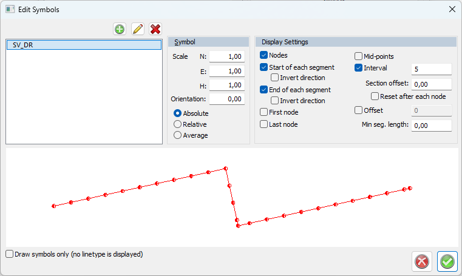Click the Interval value field
This screenshot has width=462, height=276.
click(x=431, y=69)
